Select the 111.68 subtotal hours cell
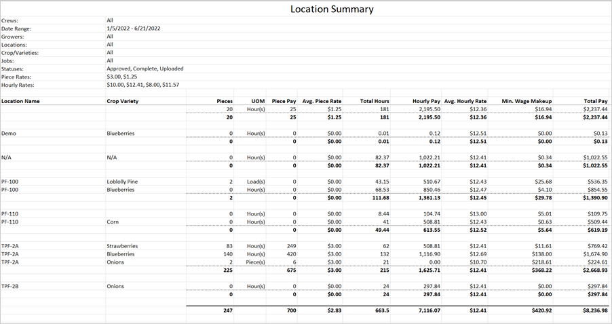 pyautogui.click(x=381, y=198)
